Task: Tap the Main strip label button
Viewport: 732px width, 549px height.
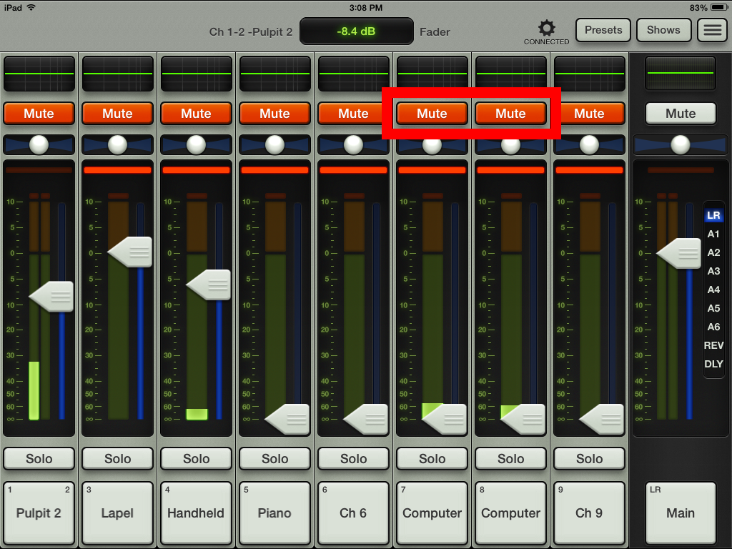Action: (680, 513)
